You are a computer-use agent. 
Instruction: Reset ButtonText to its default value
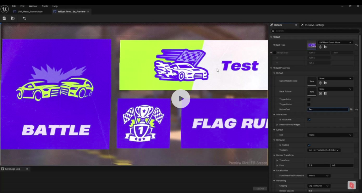point(356,110)
